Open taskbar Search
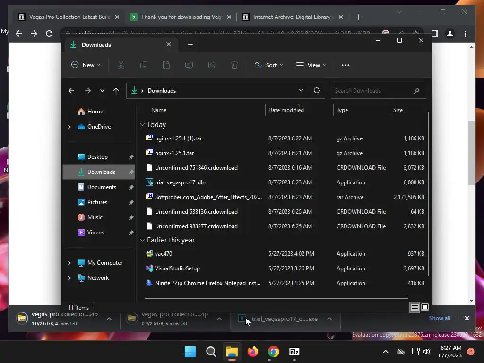Image resolution: width=484 pixels, height=363 pixels. tap(211, 352)
